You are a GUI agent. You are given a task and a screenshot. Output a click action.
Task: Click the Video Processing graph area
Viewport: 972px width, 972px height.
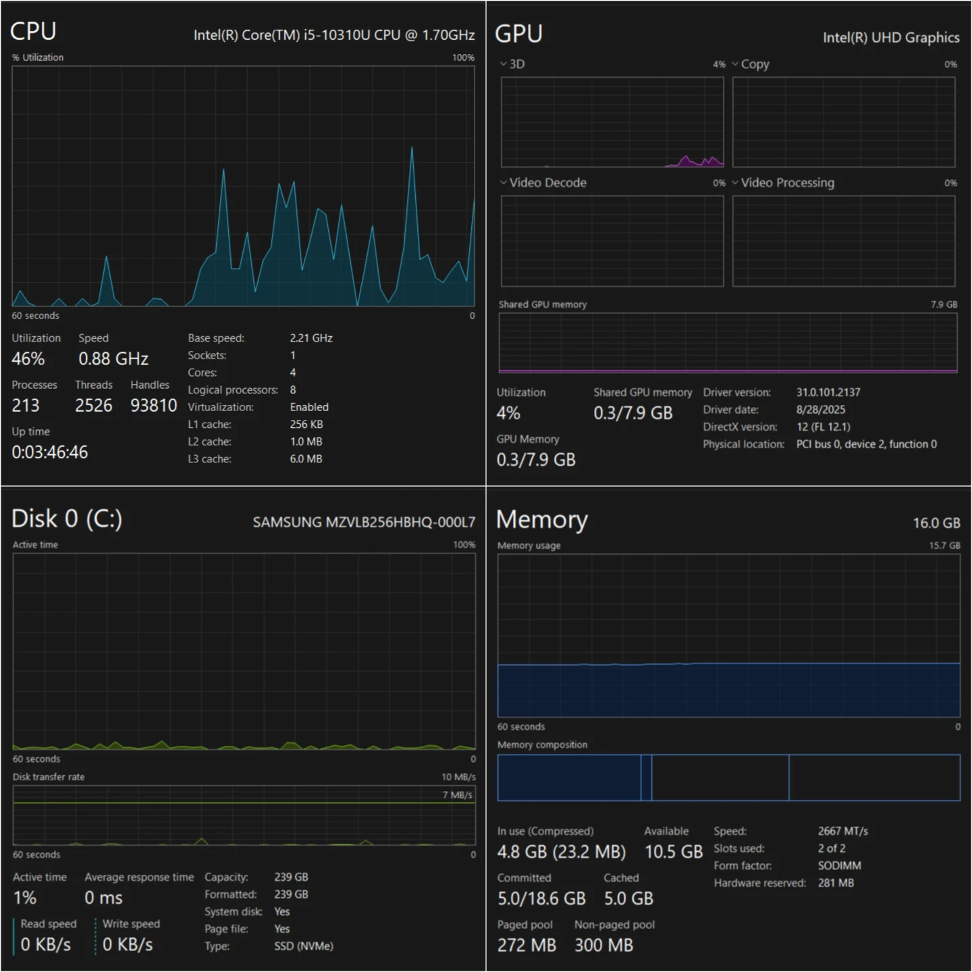(x=843, y=241)
